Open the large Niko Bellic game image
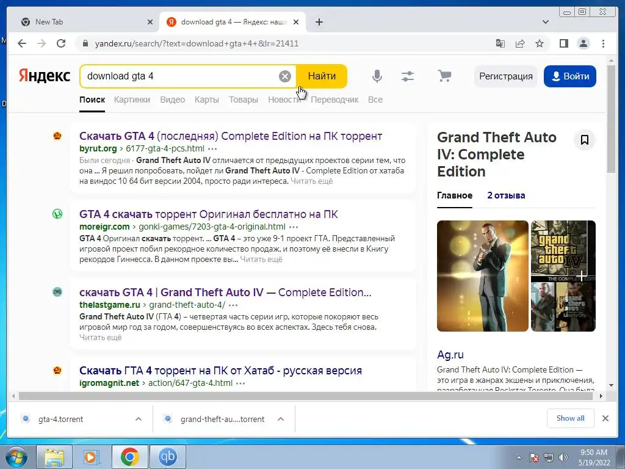 (x=482, y=276)
